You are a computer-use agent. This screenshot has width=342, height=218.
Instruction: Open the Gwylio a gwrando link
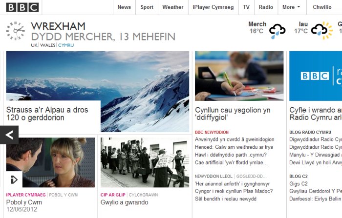[124, 202]
